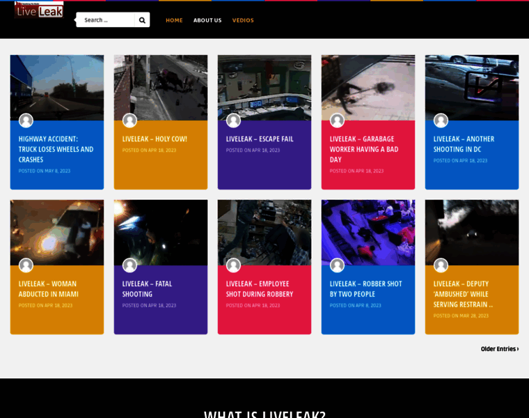Click author avatar on Woman Abducted card
This screenshot has height=418, width=529.
click(26, 265)
